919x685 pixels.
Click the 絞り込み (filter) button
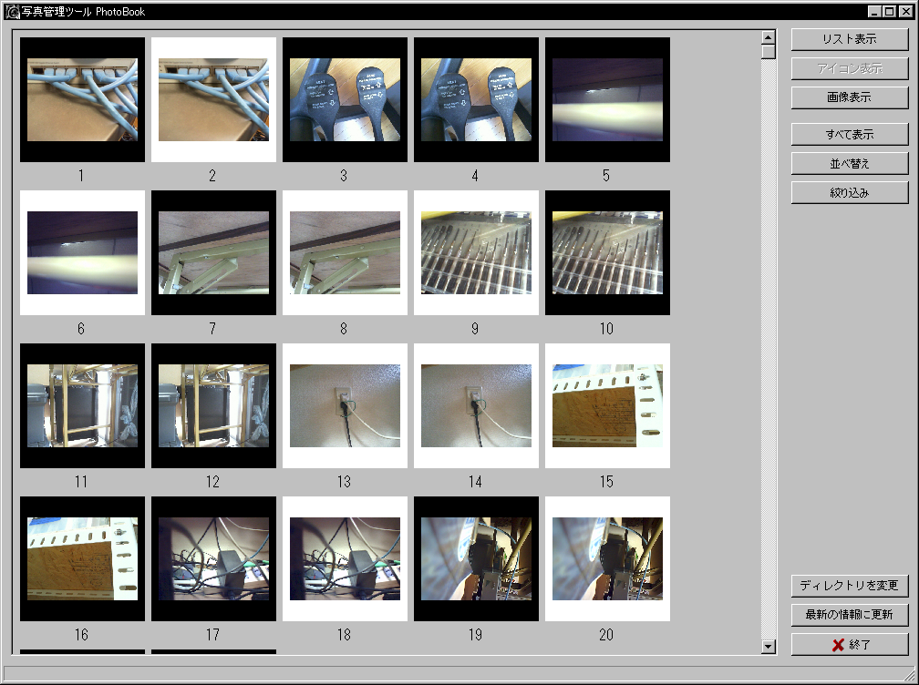click(x=849, y=193)
